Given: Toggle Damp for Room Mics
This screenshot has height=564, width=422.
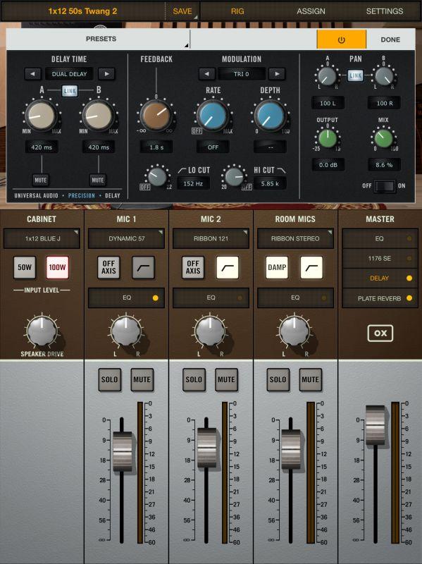Looking at the screenshot, I should 277,267.
